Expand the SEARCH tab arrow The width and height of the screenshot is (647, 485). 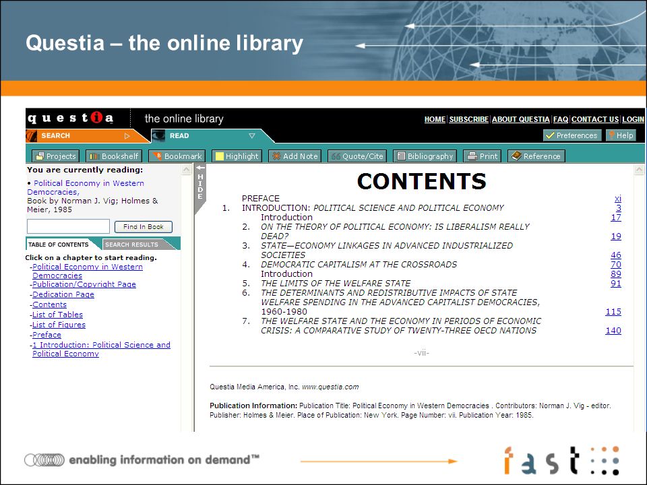click(127, 135)
